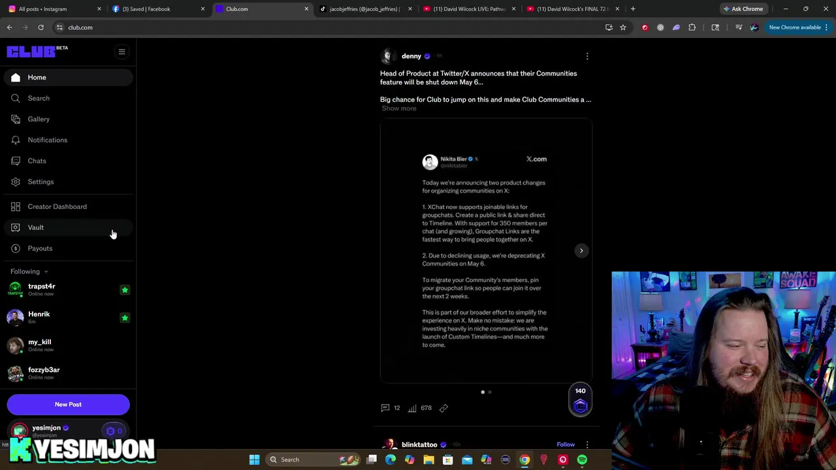Open fozzyb3ar's profile from Following
836x470 pixels.
point(43,373)
